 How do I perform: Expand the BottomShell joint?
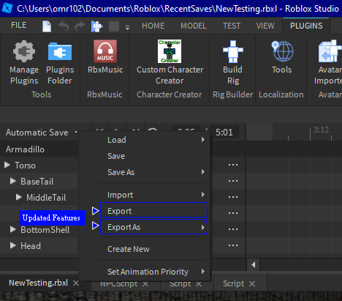click(x=13, y=229)
